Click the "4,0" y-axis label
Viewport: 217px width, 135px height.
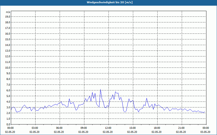point(8,102)
